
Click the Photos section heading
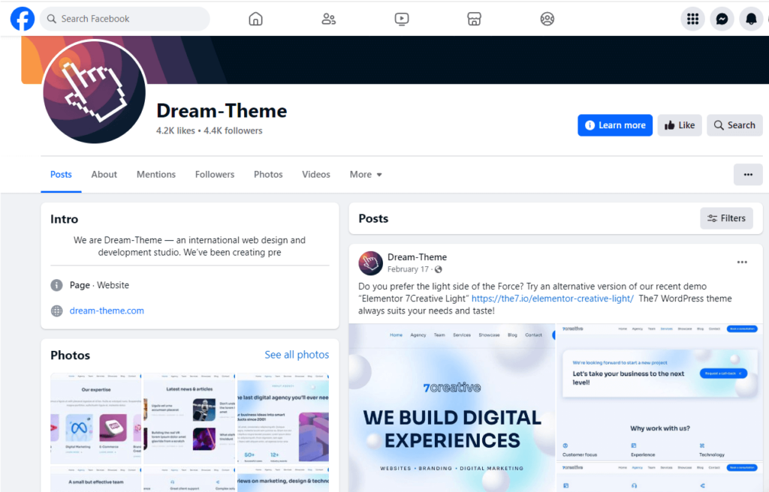click(70, 355)
